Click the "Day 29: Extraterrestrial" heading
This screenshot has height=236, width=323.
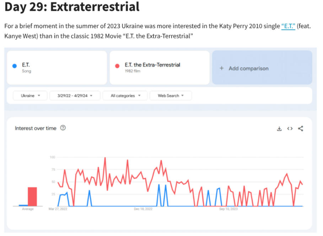point(72,7)
